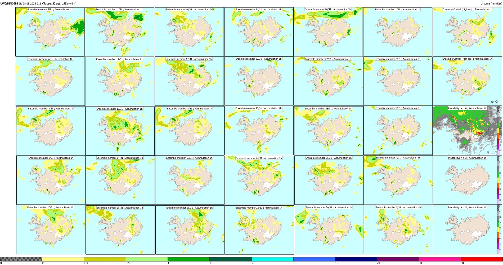Select the 'Ensemble member 5/31 ; Accumulation 1h' title

pos(398,207)
